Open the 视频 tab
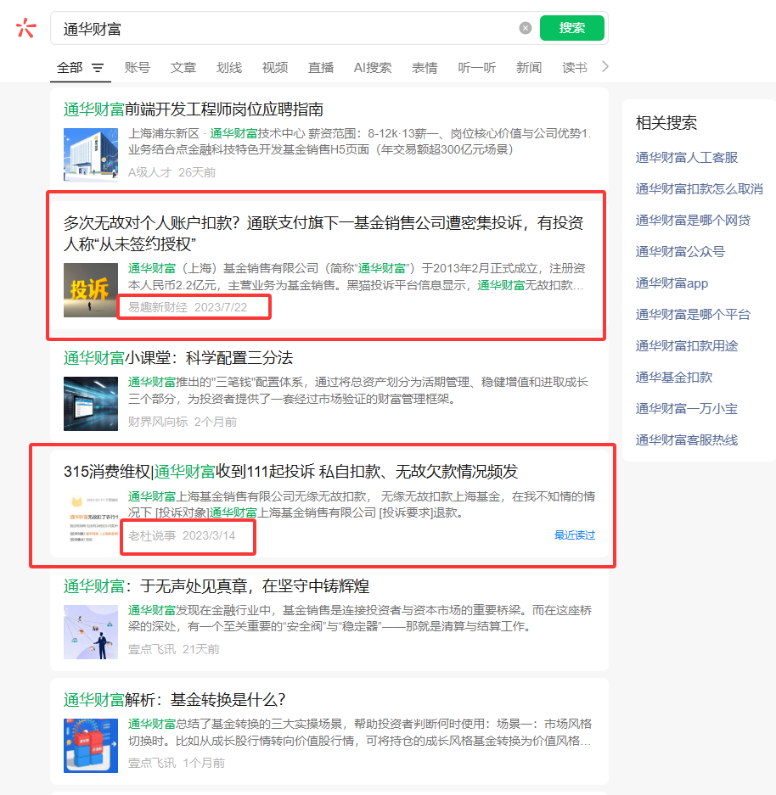 point(275,67)
